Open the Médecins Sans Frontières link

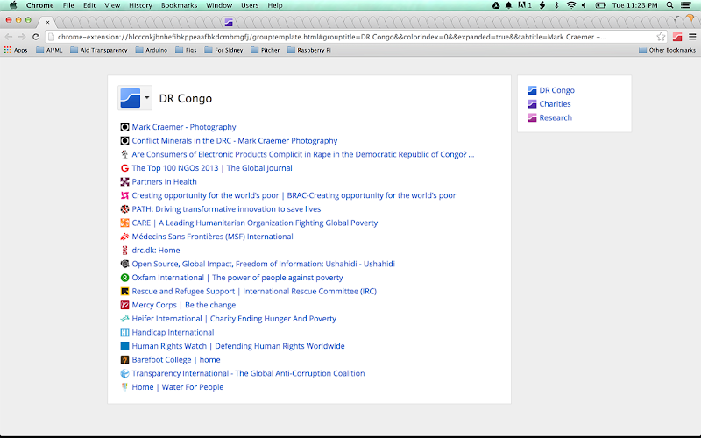tap(212, 237)
